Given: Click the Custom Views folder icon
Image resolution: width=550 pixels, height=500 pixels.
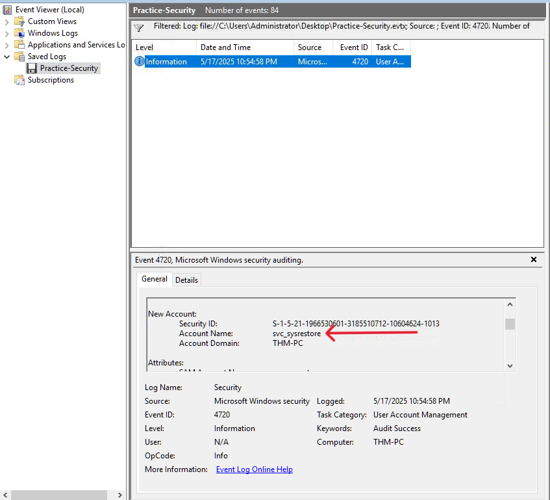Looking at the screenshot, I should point(19,21).
